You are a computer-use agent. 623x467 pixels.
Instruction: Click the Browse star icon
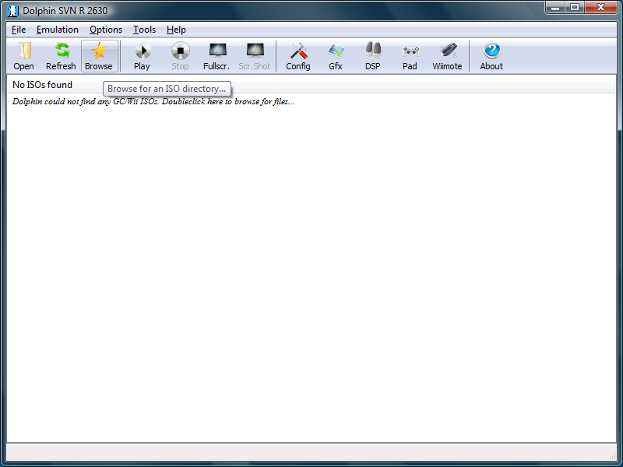[x=99, y=56]
